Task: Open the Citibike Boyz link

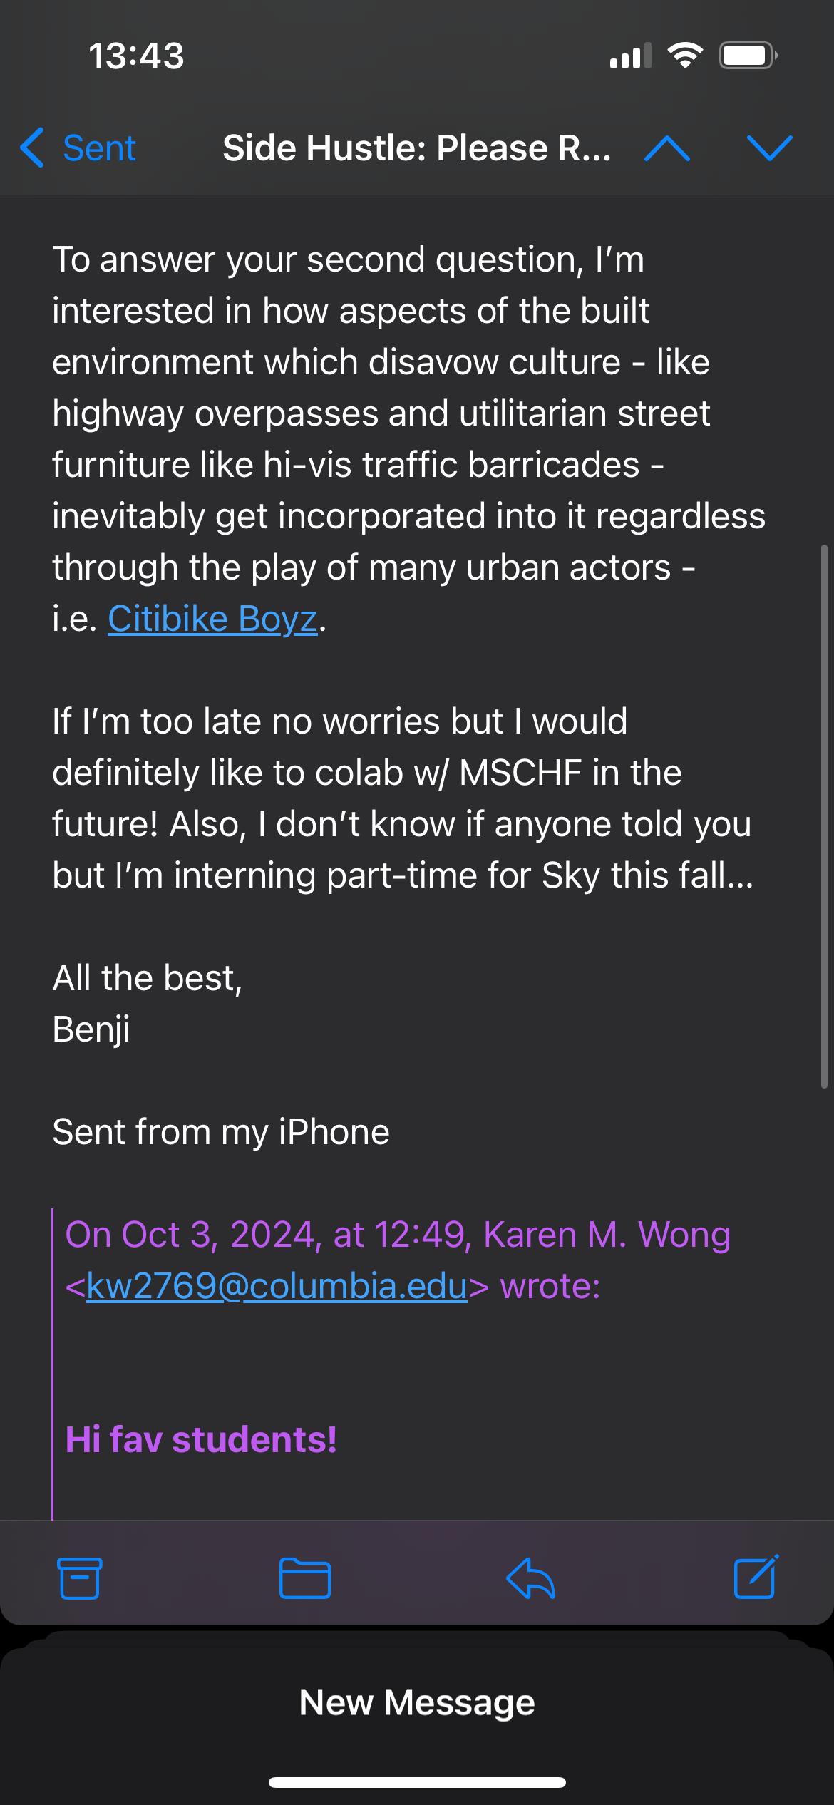Action: pos(212,619)
